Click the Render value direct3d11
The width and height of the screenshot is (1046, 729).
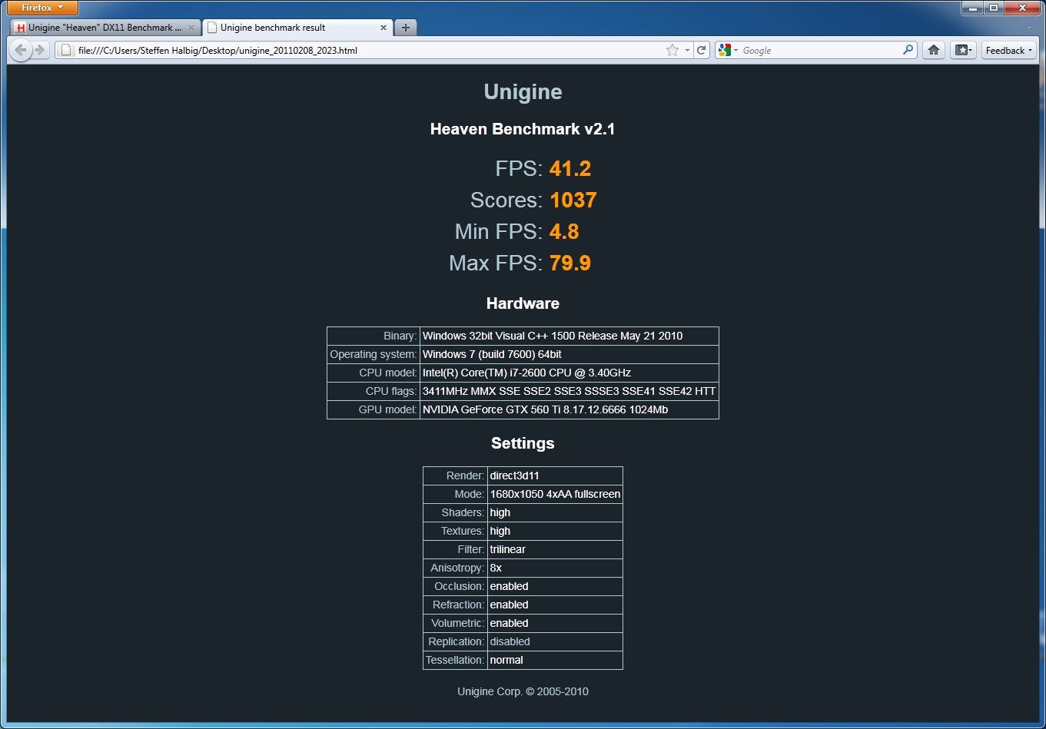coord(555,476)
